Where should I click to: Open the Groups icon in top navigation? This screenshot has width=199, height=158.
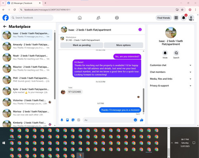117,18
